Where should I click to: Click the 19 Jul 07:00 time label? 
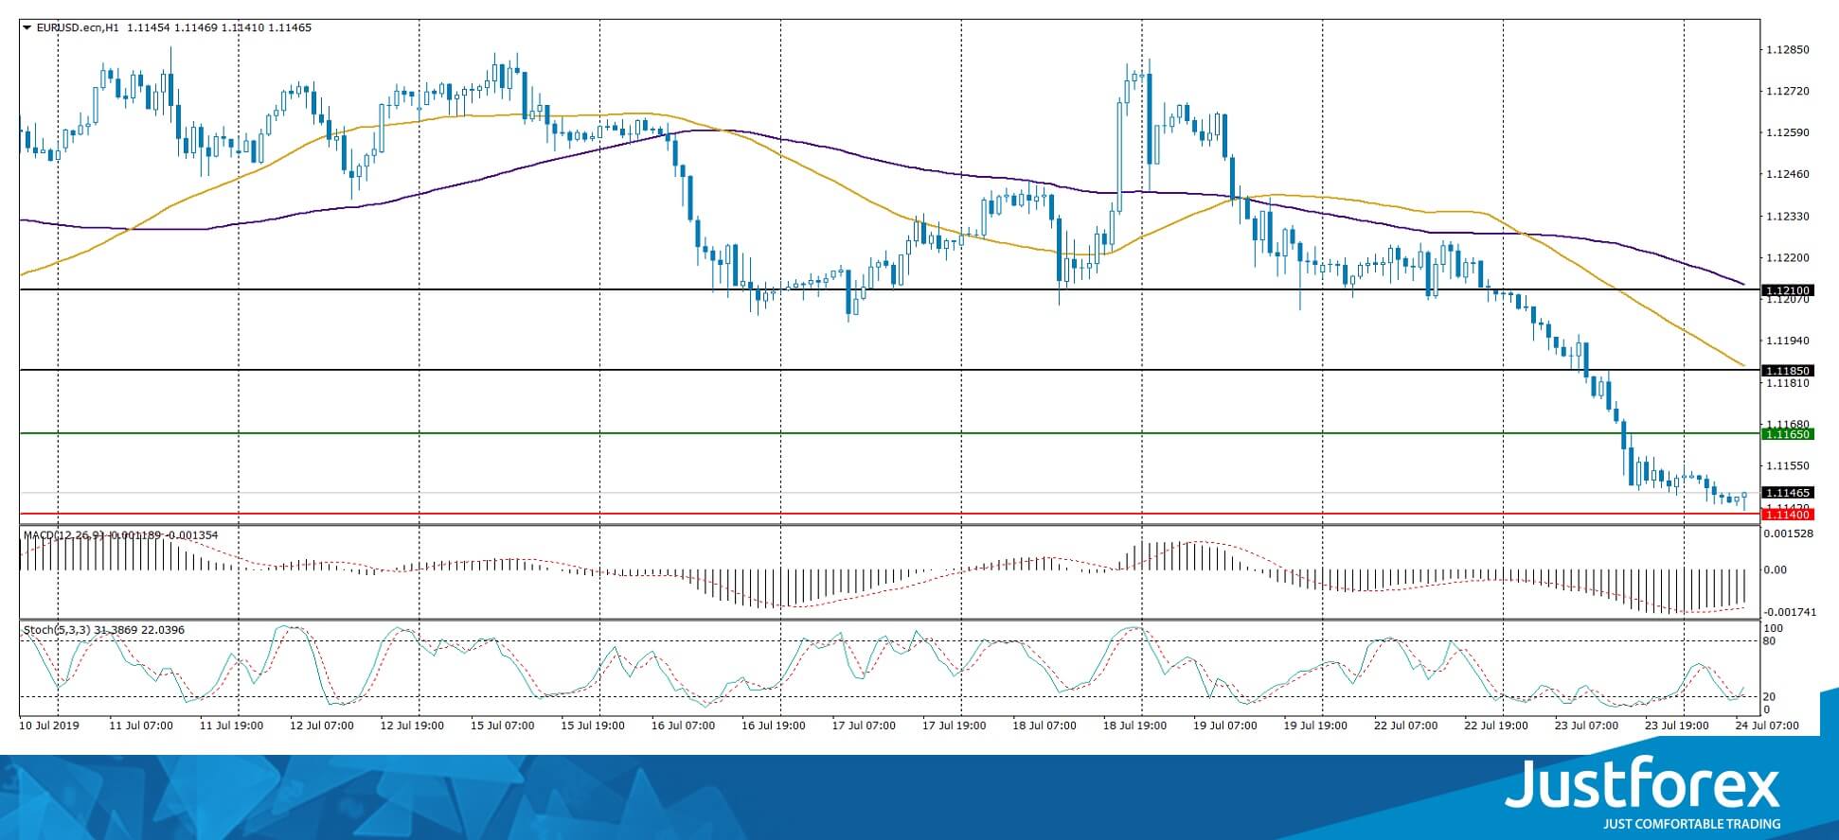point(1224,726)
